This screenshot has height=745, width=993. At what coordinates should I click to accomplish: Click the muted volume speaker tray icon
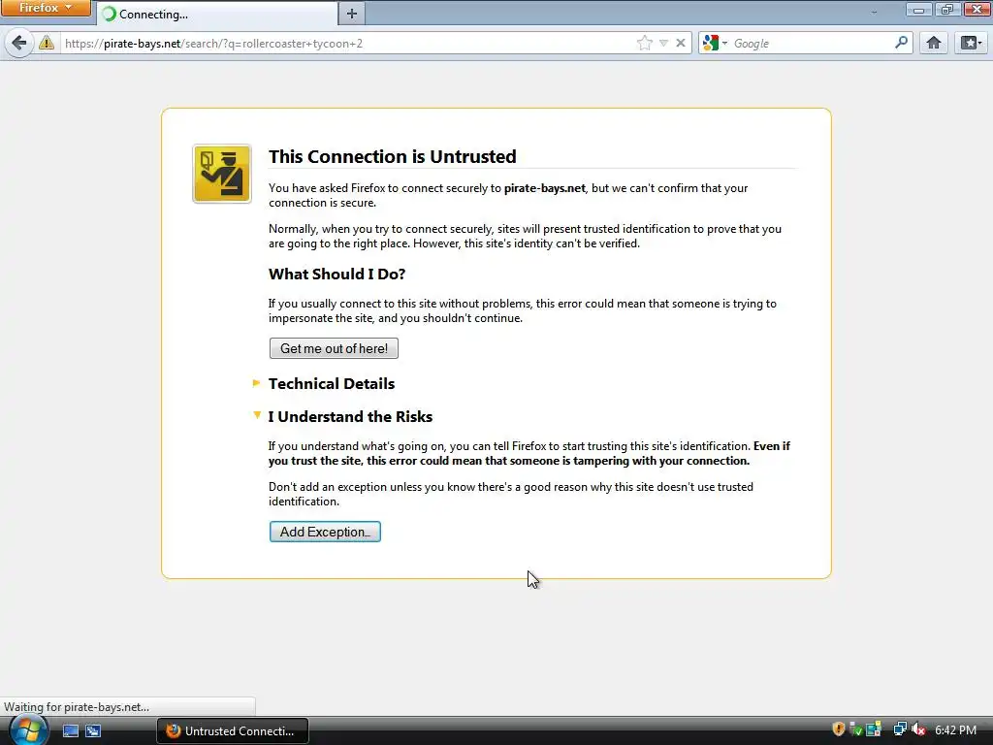coord(918,729)
